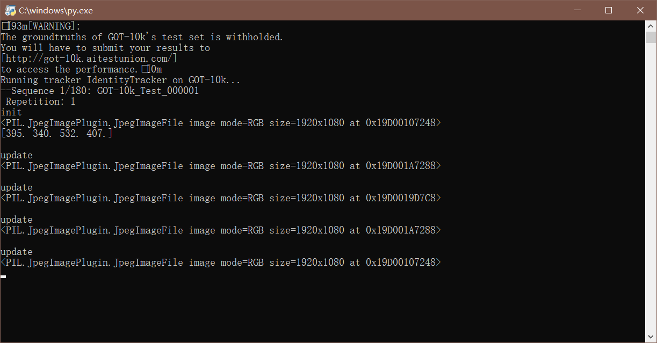Click the GOT-10k_Test_000001 sequence name
Viewport: 657px width, 343px height.
[148, 91]
